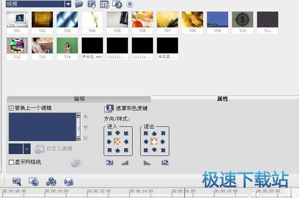Image resolution: width=299 pixels, height=198 pixels.
Task: Set enter direction from bottom
Action: pos(118,150)
